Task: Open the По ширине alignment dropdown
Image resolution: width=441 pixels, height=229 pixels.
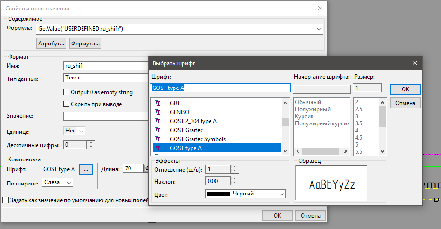Action: click(x=69, y=182)
